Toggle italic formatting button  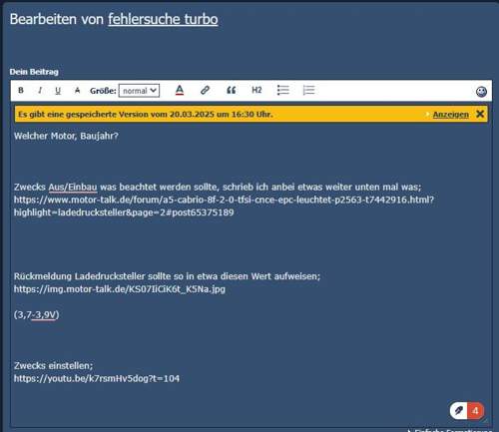click(x=40, y=90)
